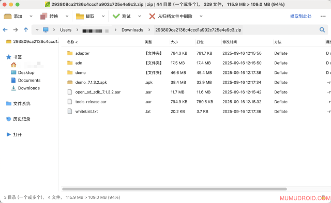Click the Extract (提取) folder icon

[80, 16]
